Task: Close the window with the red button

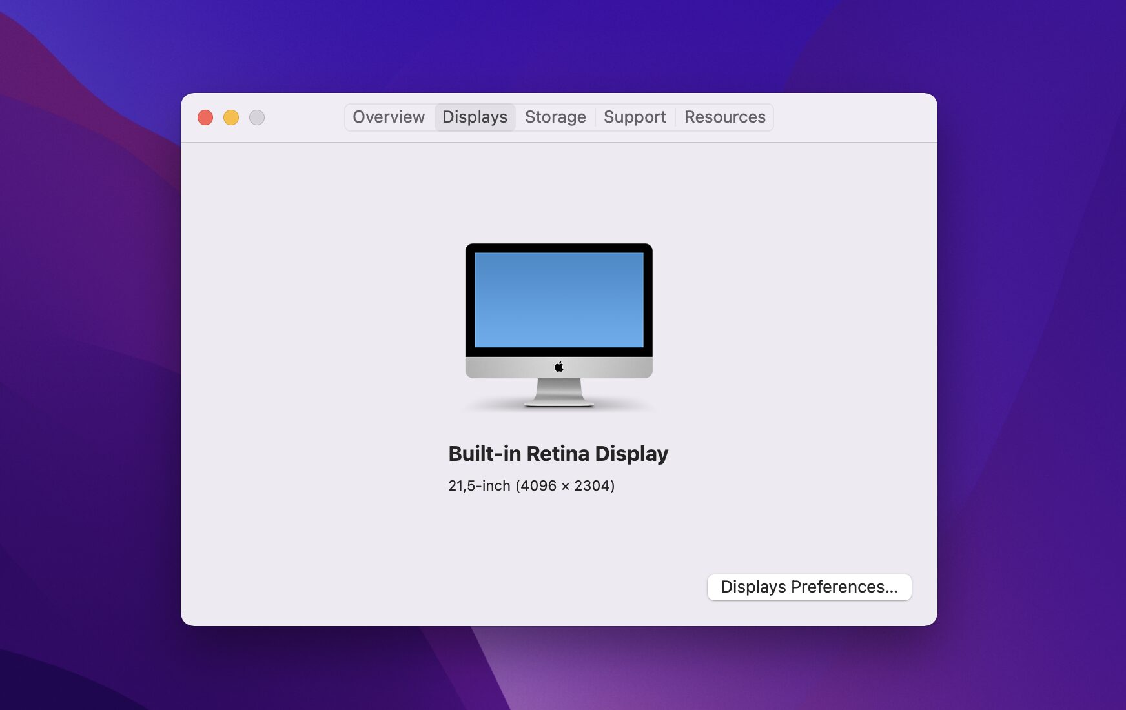Action: (205, 117)
